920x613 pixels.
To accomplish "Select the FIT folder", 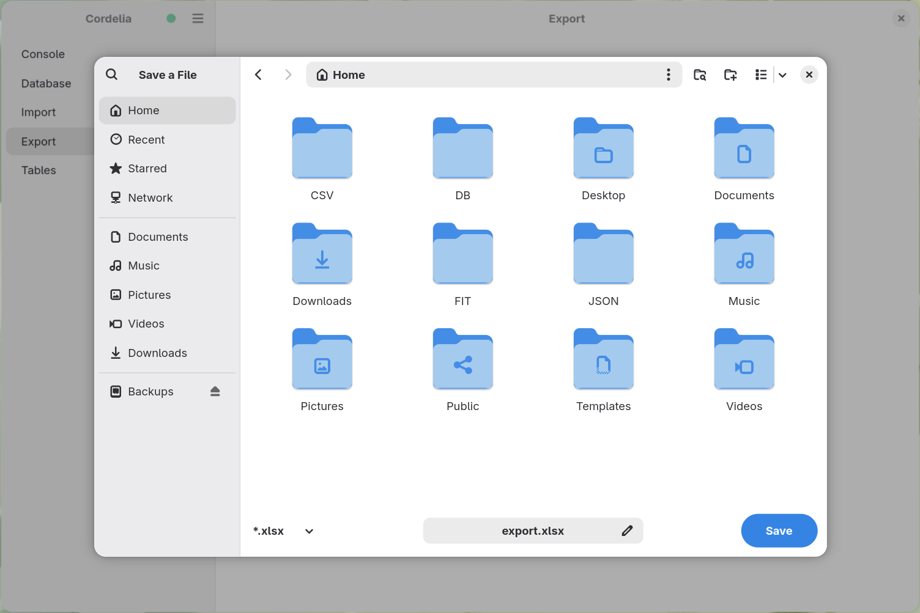I will coord(462,265).
